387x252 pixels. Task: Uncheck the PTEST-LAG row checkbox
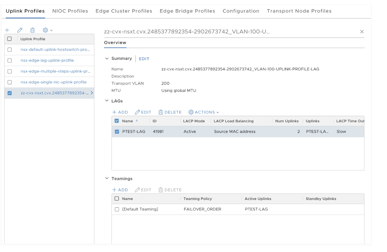(117, 132)
